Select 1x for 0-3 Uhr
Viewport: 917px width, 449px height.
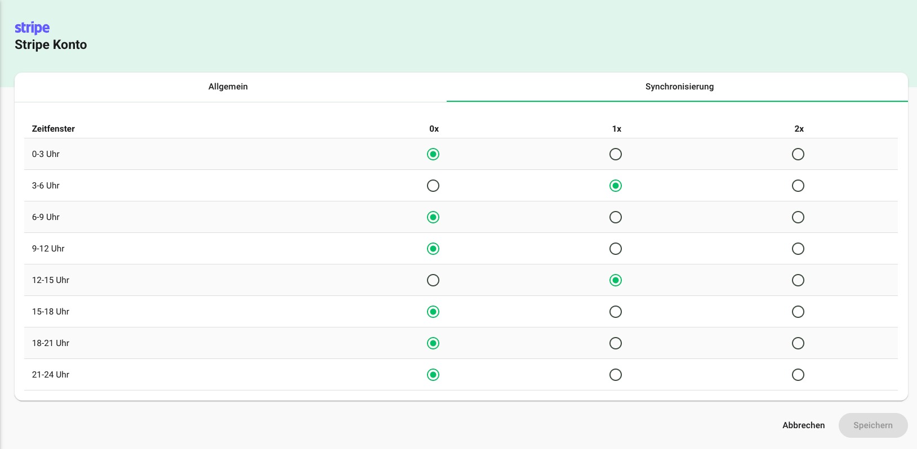tap(616, 154)
